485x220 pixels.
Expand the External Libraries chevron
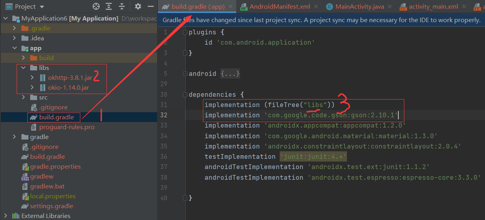point(6,216)
